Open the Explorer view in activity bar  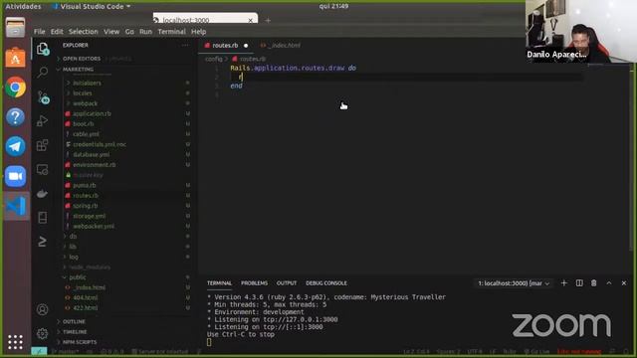click(x=42, y=49)
